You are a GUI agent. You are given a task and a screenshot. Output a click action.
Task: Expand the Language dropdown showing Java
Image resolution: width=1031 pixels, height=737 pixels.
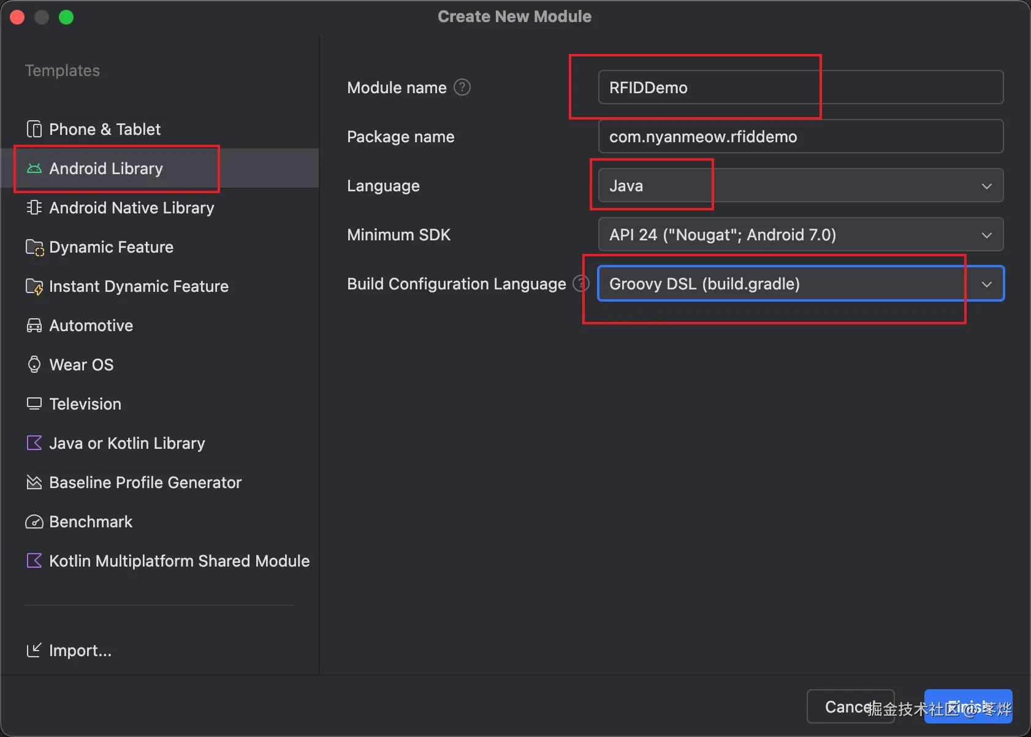click(801, 186)
